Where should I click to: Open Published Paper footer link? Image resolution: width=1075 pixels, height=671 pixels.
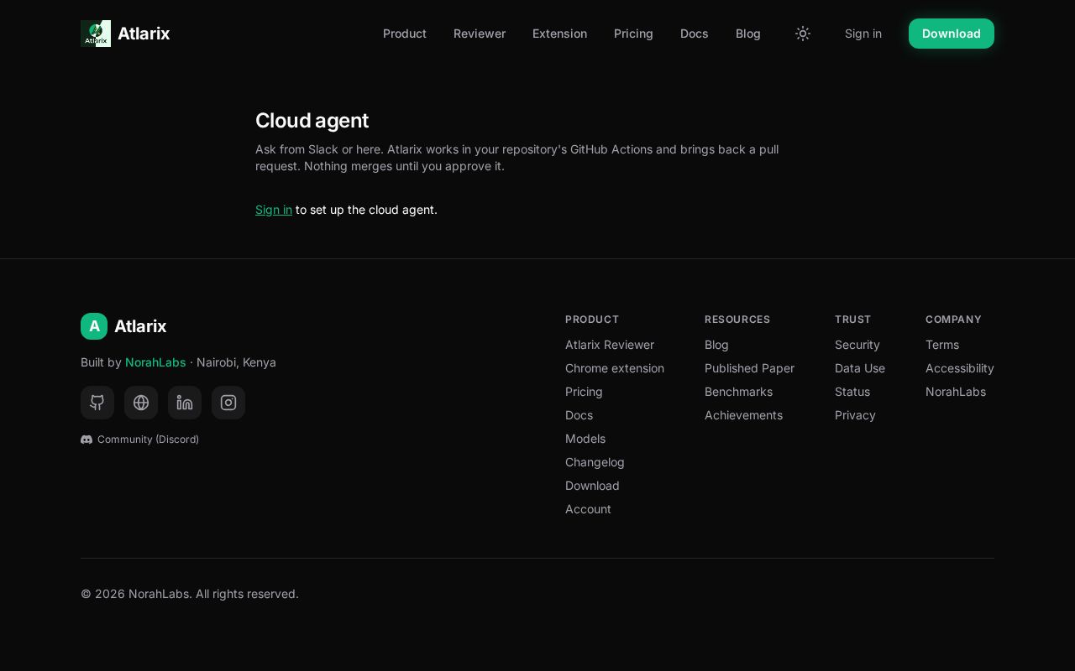coord(749,368)
